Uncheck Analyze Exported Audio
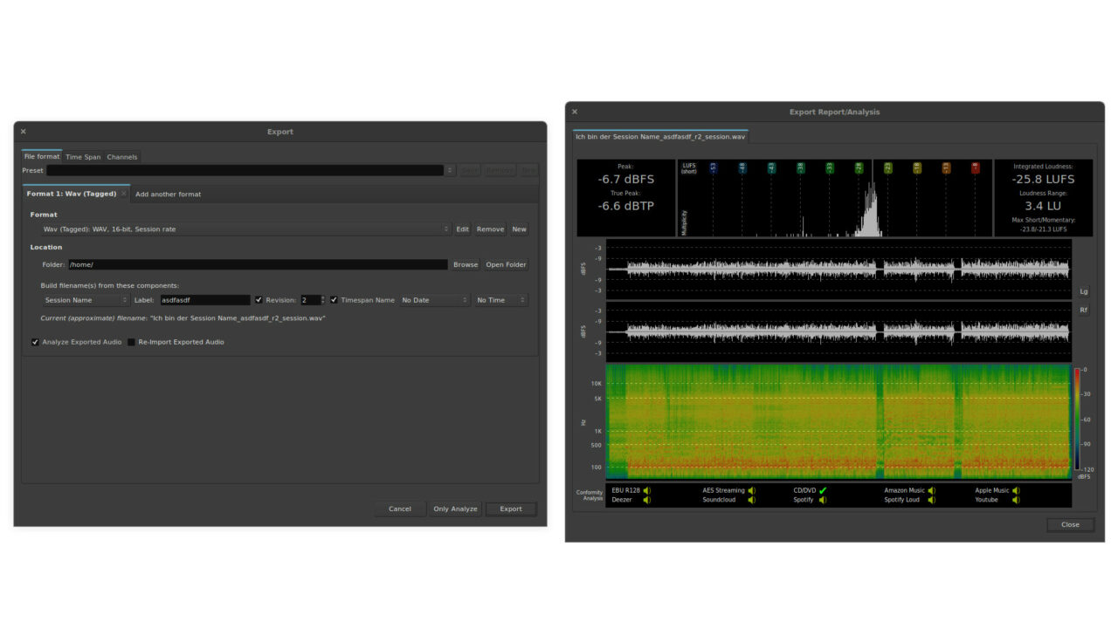The width and height of the screenshot is (1118, 628). pos(35,342)
